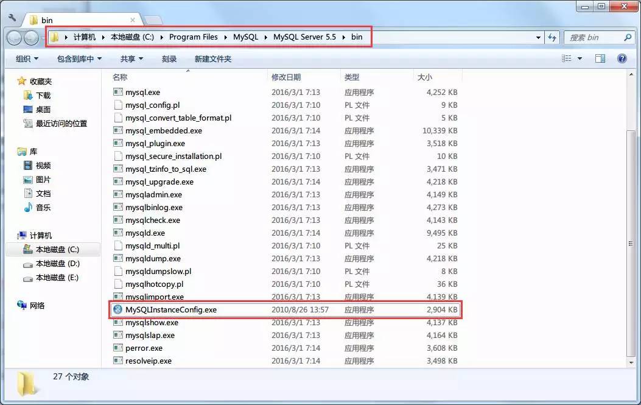
Task: Click the MySQLInstanceConfig.exe application icon
Action: pyautogui.click(x=117, y=309)
